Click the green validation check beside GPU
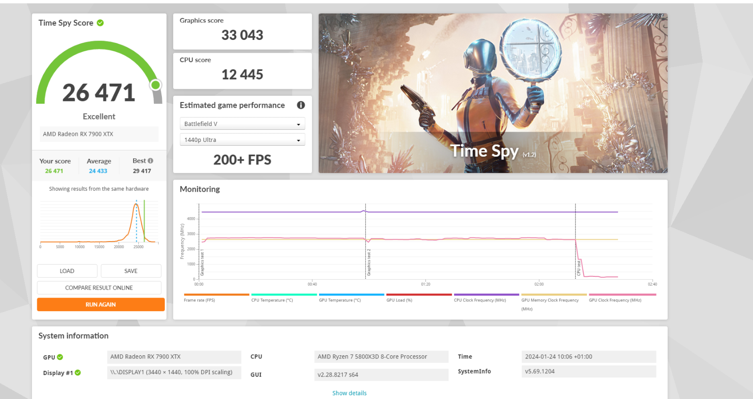 coord(60,357)
